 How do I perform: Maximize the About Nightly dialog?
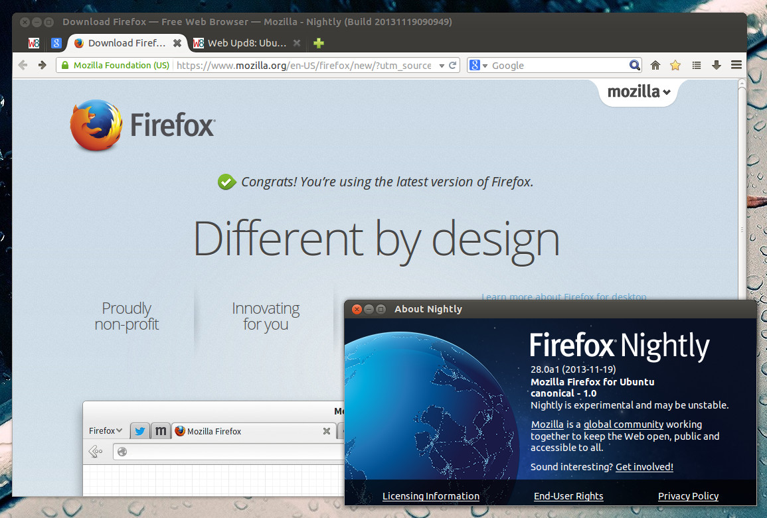[x=381, y=309]
